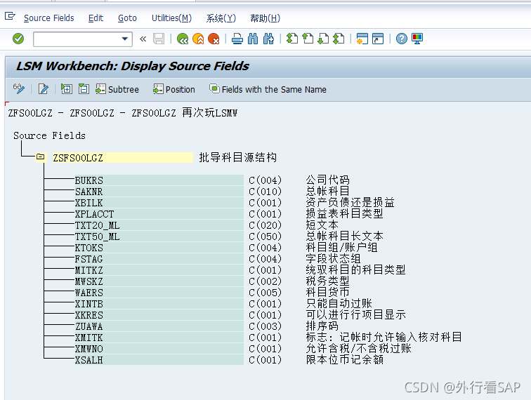The height and width of the screenshot is (400, 531).
Task: Click the Subtree button
Action: [117, 89]
